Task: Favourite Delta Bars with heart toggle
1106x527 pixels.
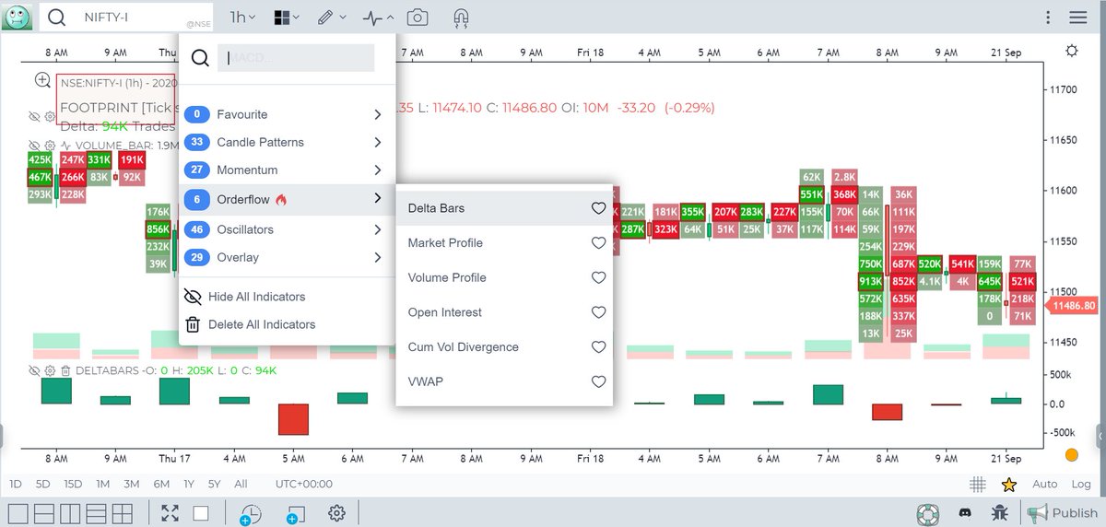Action: [x=598, y=208]
